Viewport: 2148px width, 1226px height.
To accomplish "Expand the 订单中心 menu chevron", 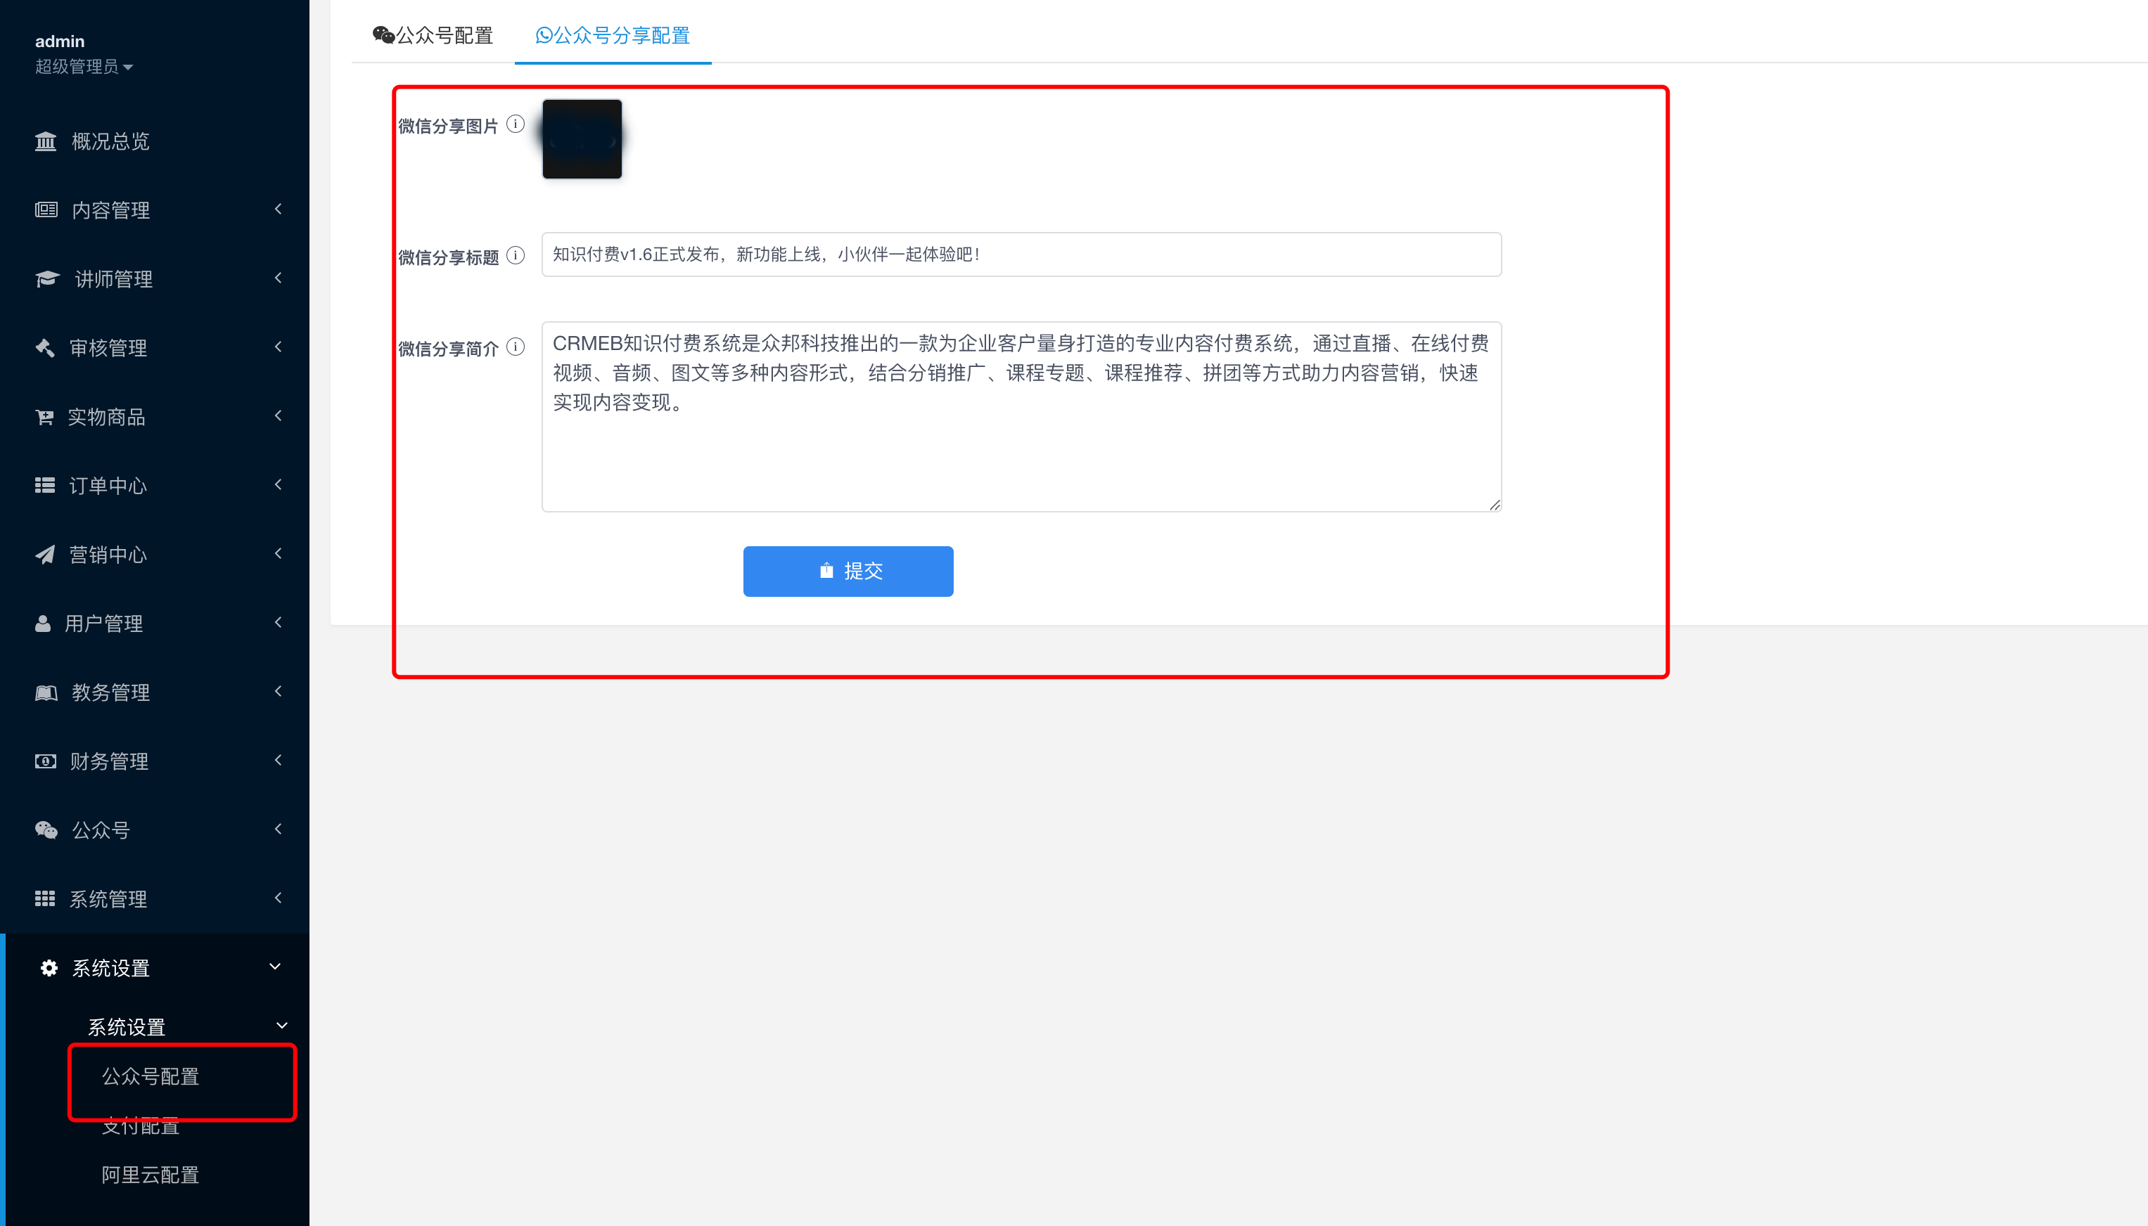I will 278,484.
